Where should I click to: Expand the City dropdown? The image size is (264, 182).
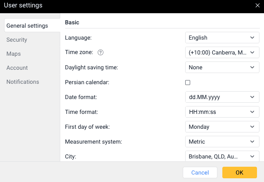click(222, 156)
